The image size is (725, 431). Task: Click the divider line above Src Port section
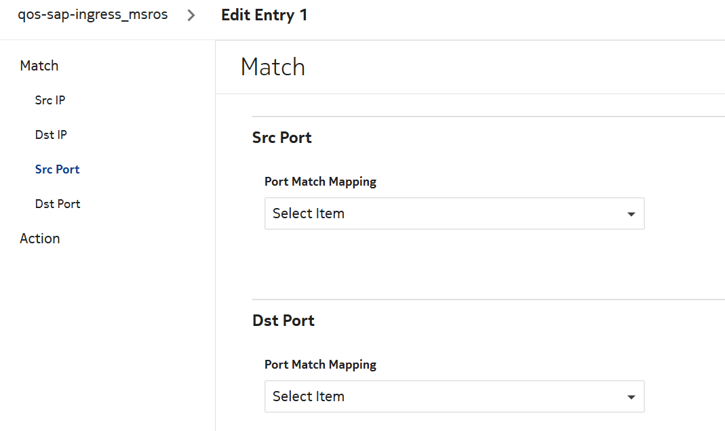pos(488,117)
